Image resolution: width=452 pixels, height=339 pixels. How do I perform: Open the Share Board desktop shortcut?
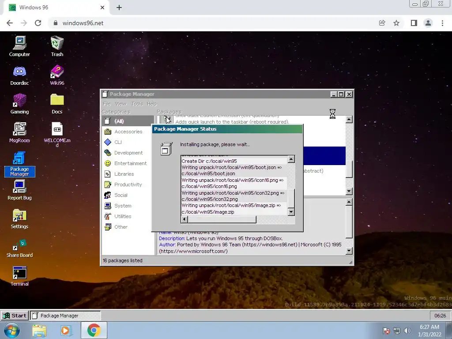pos(19,249)
